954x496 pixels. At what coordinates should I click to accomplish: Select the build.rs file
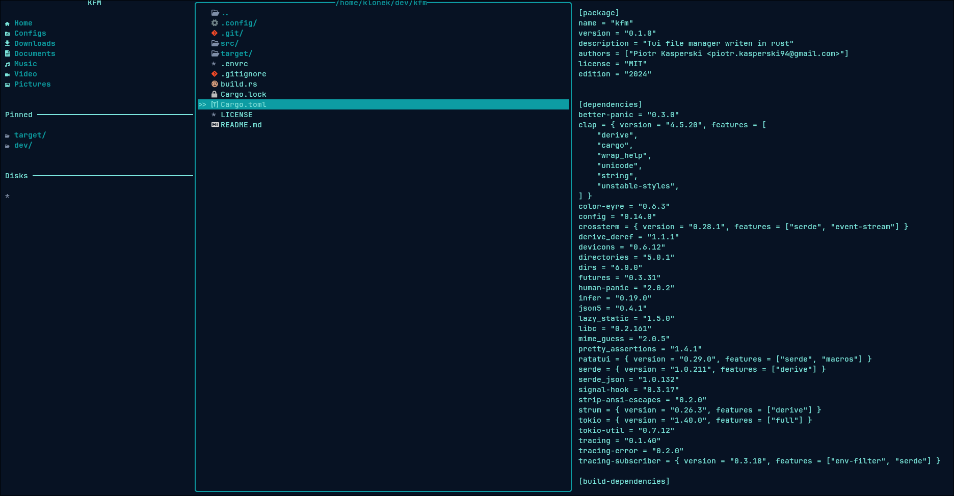(383, 84)
